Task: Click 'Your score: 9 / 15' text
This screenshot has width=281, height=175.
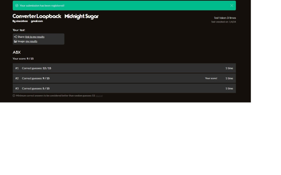Action: pyautogui.click(x=23, y=58)
